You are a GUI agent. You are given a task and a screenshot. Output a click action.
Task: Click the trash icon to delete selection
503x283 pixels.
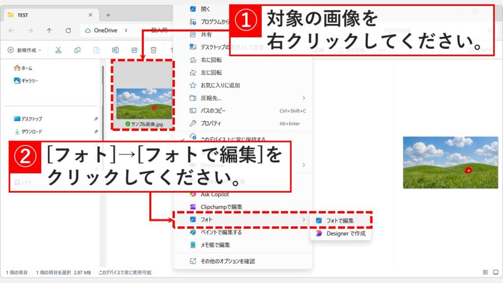point(153,49)
